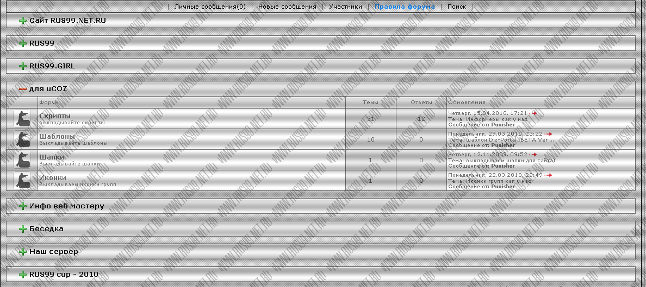The width and height of the screenshot is (646, 287).
Task: Expand the RUS99 cup - 2010 category
Action: tap(23, 275)
